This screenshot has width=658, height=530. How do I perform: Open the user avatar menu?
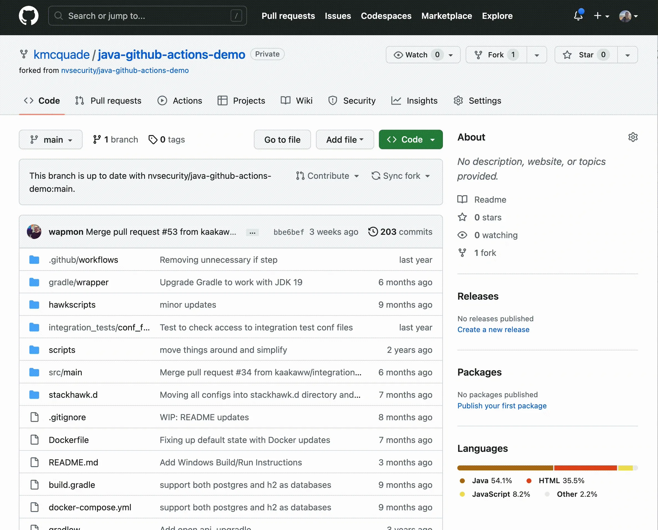[x=628, y=16]
